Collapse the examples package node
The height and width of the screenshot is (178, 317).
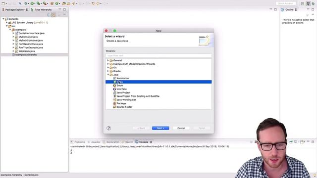click(10, 30)
